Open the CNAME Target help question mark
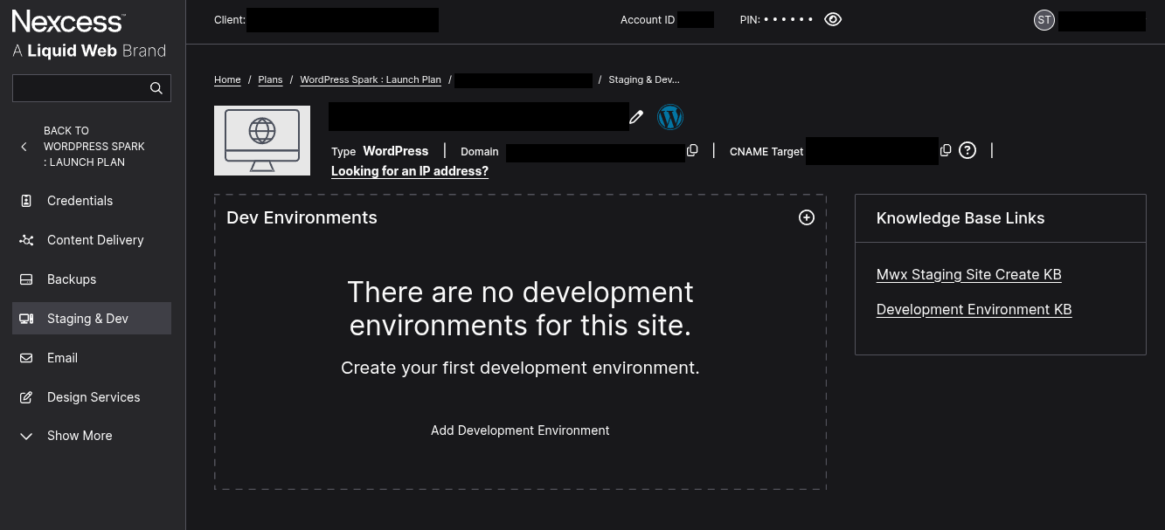1165x530 pixels. (x=967, y=150)
